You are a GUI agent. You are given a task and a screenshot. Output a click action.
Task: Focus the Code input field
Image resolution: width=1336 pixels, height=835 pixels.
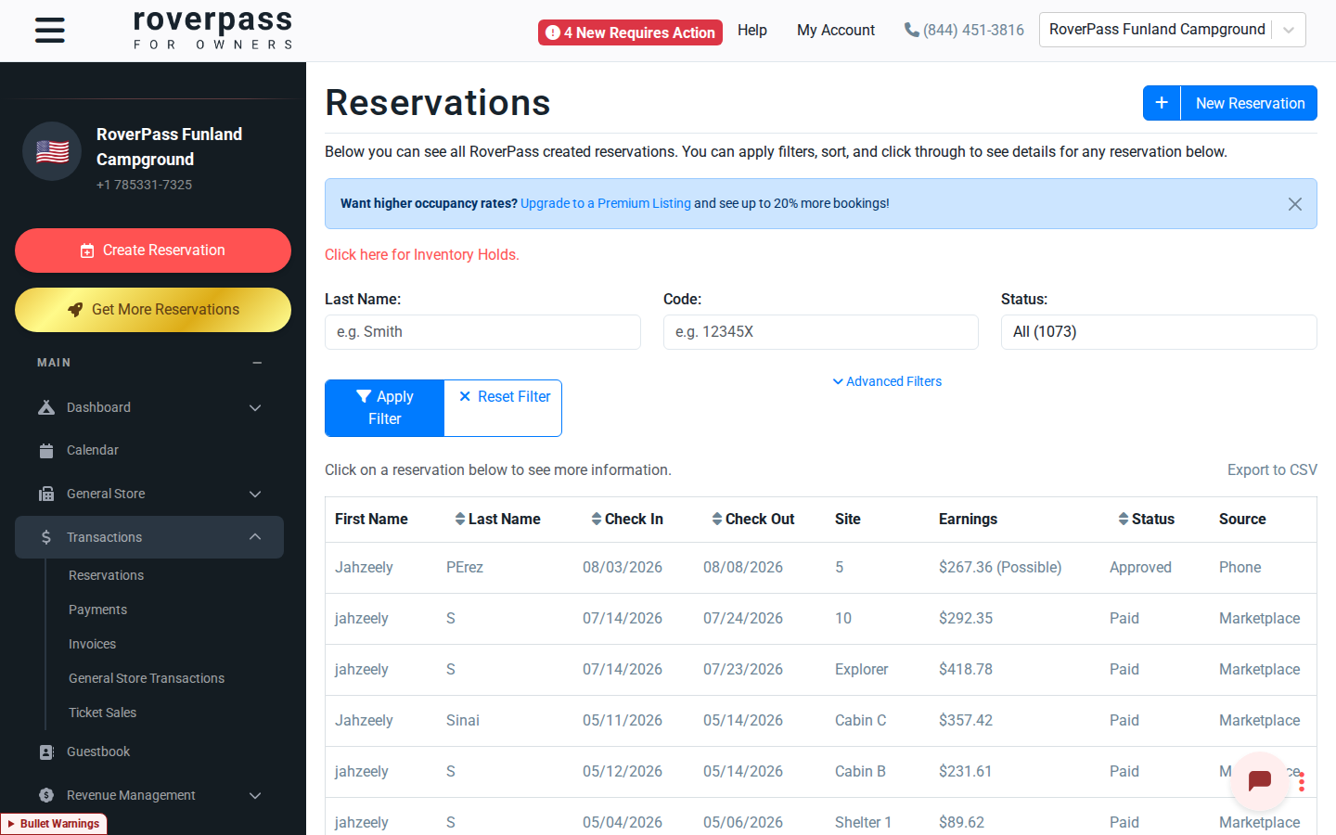pyautogui.click(x=821, y=332)
